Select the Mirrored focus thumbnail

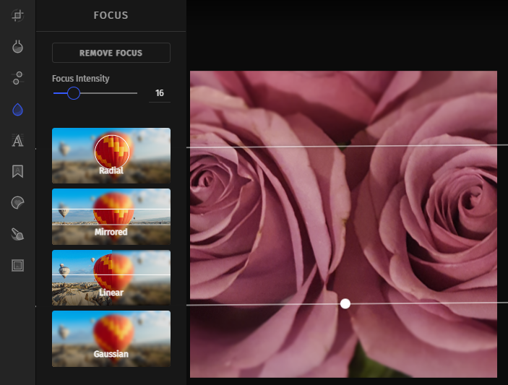click(x=111, y=217)
